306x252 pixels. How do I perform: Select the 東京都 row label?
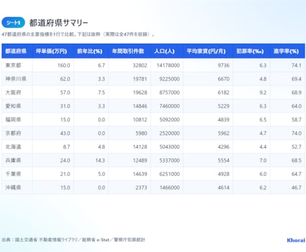pyautogui.click(x=13, y=65)
